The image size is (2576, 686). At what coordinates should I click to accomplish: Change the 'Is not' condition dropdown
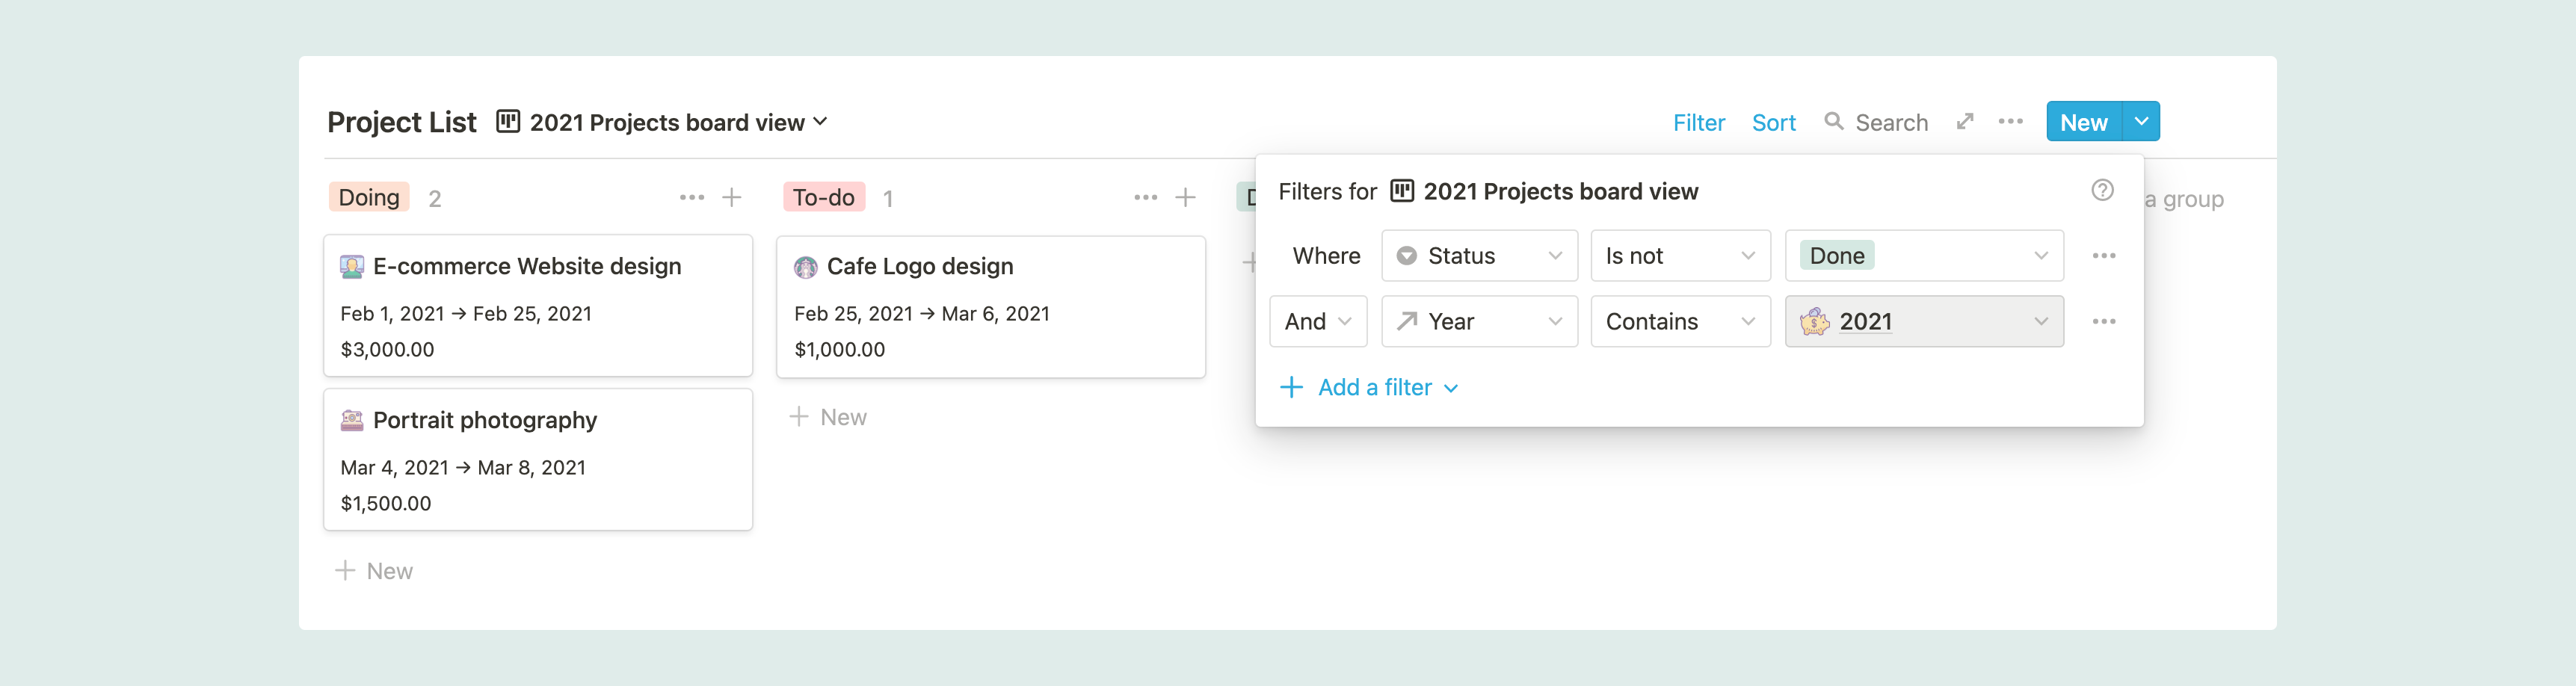tap(1679, 256)
